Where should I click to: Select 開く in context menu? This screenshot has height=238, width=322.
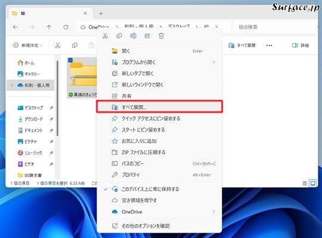pos(159,51)
